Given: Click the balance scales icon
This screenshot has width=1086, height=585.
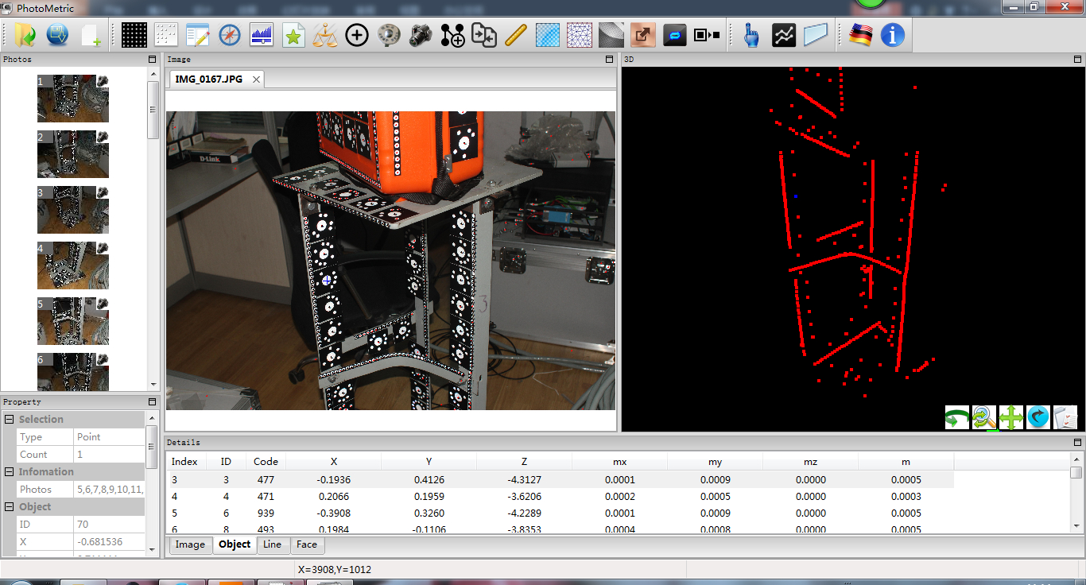Looking at the screenshot, I should click(325, 35).
